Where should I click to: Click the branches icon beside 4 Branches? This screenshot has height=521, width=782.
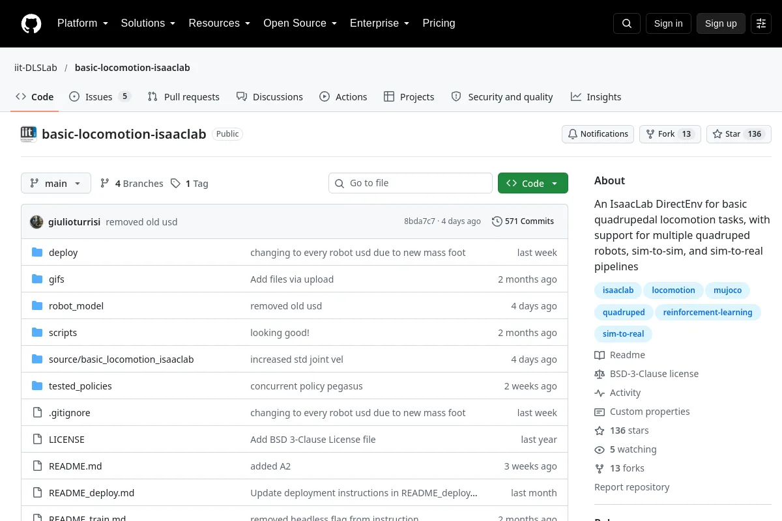(105, 184)
